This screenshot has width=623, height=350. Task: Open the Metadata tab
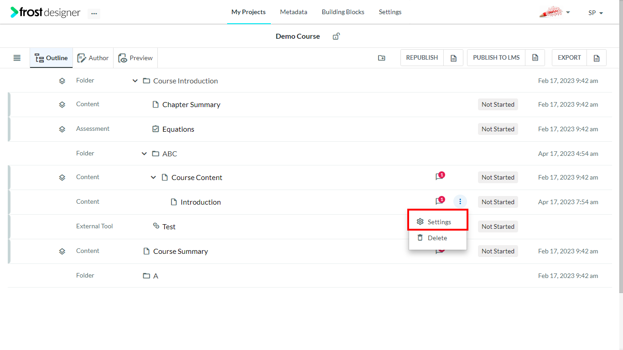pyautogui.click(x=294, y=12)
